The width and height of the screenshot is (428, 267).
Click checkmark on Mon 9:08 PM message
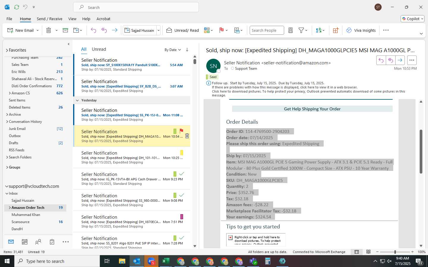click(182, 195)
